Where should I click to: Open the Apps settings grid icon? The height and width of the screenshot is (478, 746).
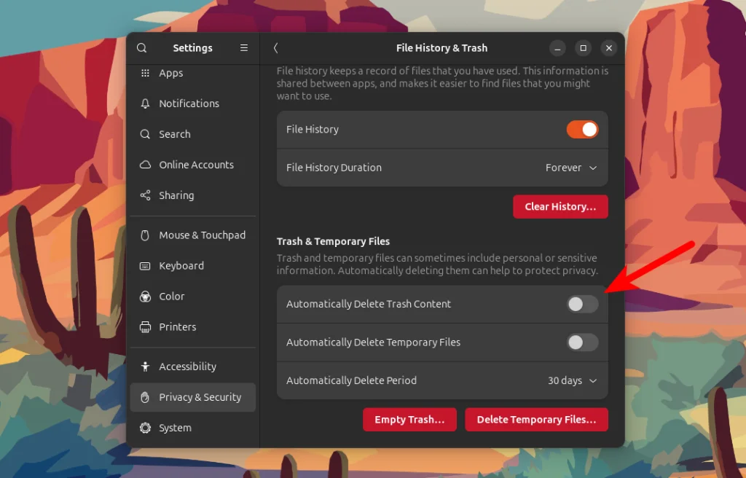[x=145, y=73]
